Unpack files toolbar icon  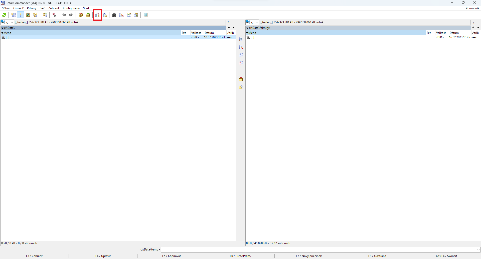[x=88, y=15]
